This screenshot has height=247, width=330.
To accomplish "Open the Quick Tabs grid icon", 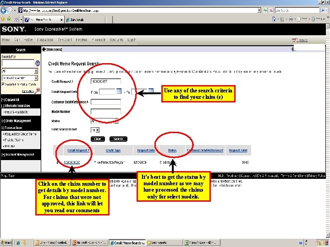I will point(16,20).
